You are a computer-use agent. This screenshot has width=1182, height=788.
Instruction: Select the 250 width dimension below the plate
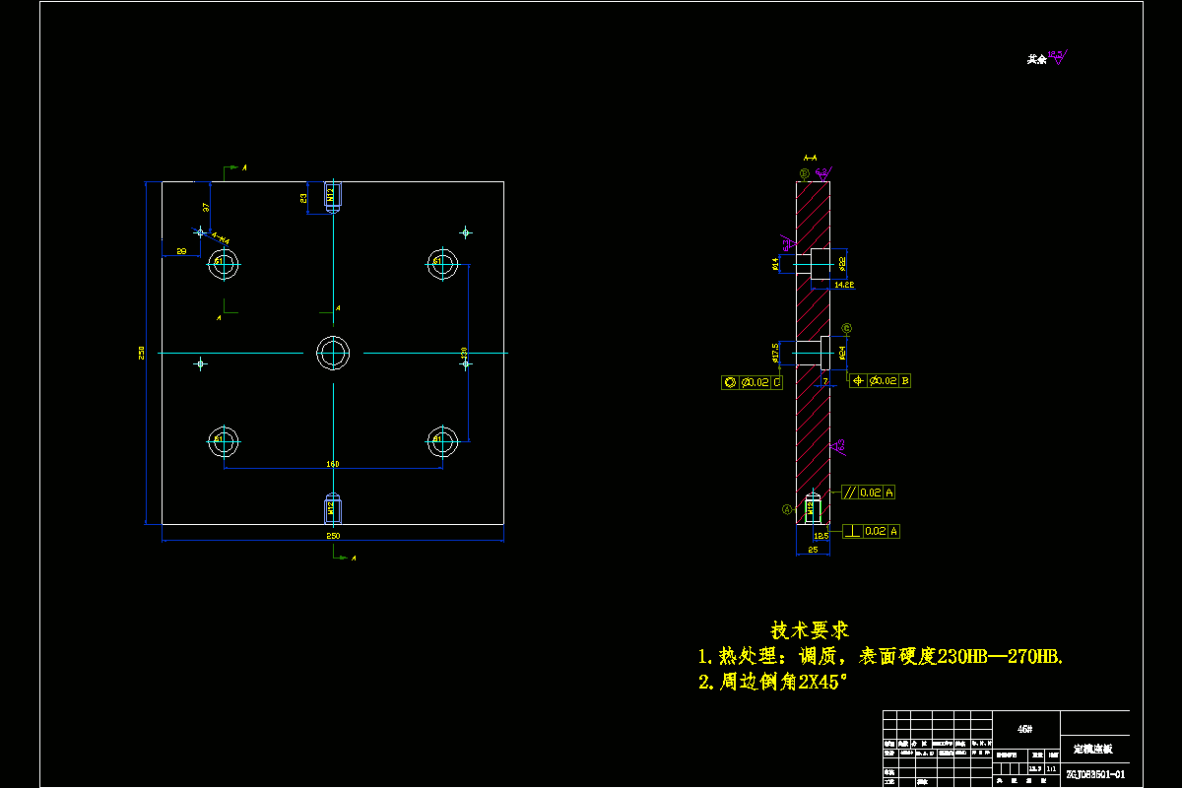(333, 536)
